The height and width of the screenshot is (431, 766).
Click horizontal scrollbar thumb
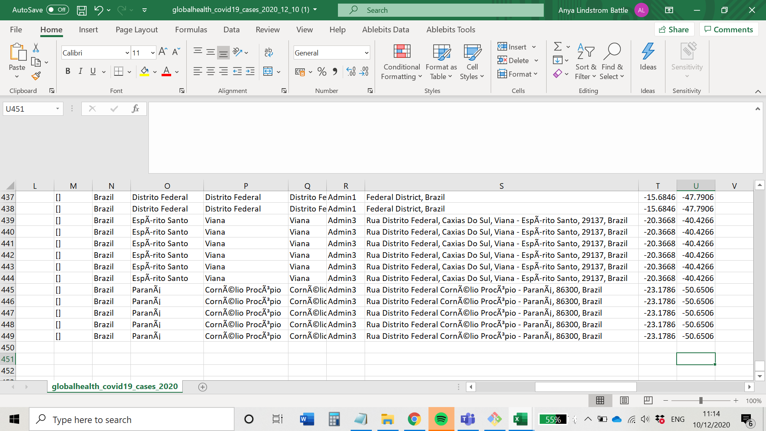pos(586,387)
